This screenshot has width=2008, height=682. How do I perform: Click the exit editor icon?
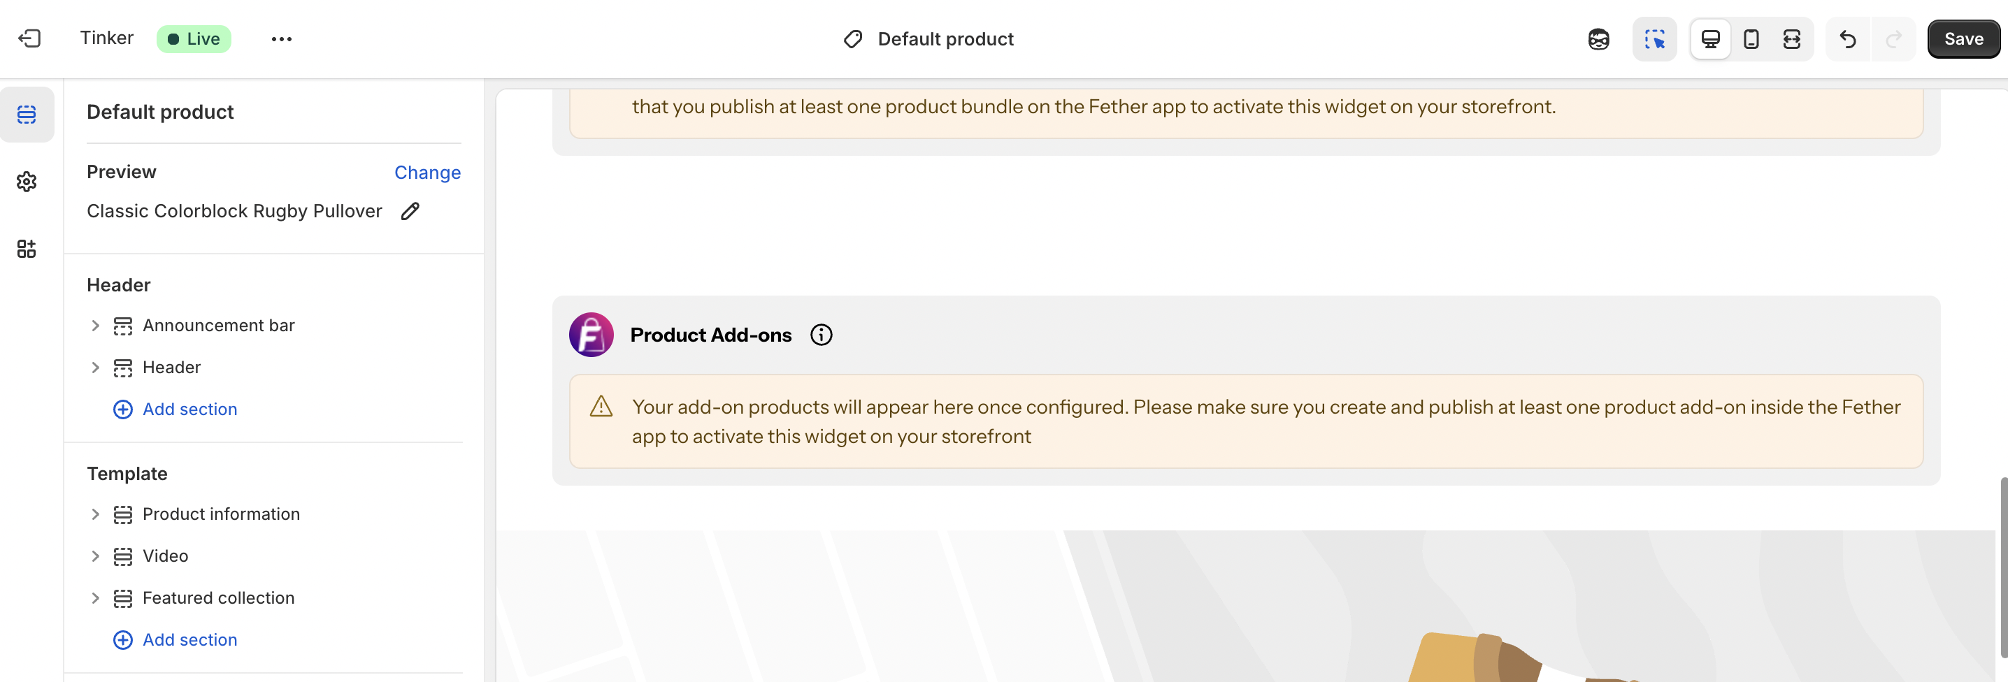coord(29,38)
